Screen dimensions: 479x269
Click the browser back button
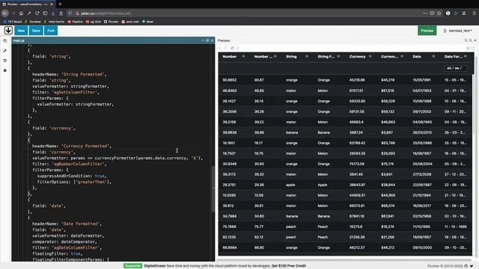coord(5,13)
